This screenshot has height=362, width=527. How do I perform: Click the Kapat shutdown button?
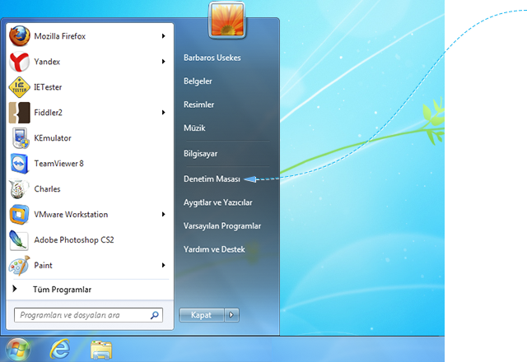(201, 315)
